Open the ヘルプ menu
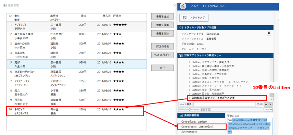 tap(194, 6)
